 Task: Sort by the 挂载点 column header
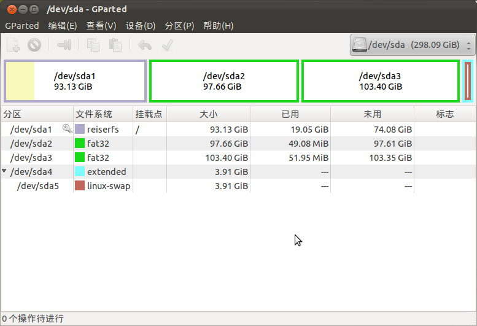point(150,114)
